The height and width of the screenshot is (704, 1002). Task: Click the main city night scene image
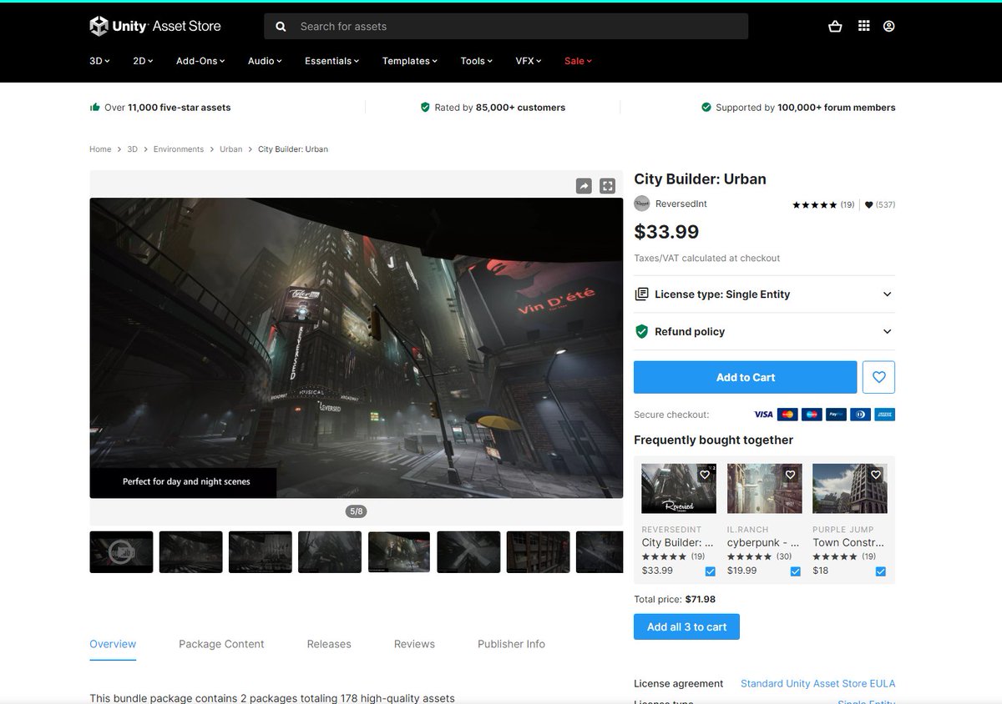point(357,348)
